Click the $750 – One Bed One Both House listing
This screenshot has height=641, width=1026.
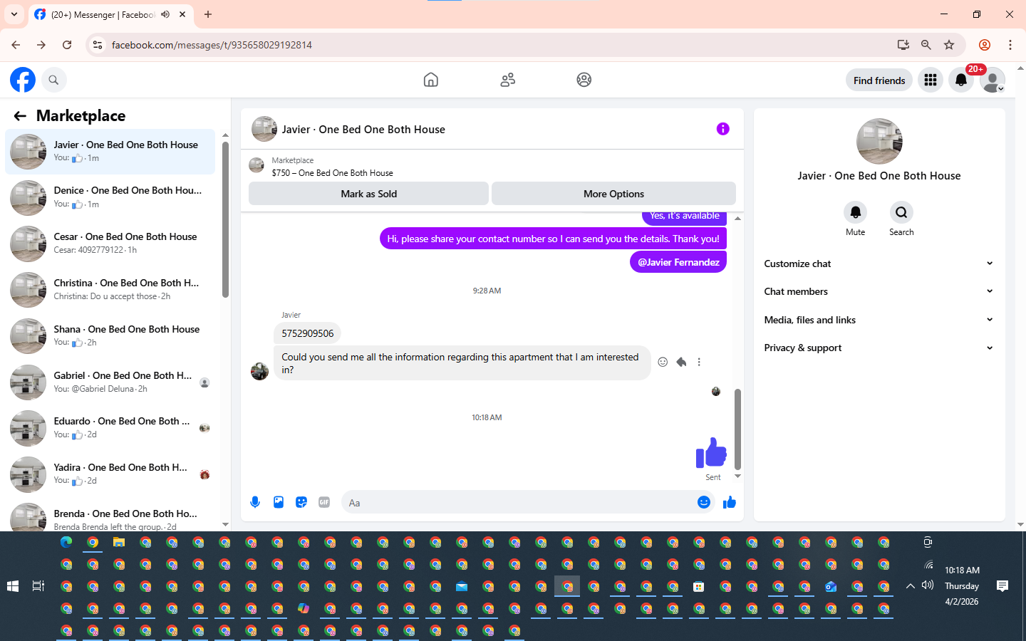click(x=333, y=173)
